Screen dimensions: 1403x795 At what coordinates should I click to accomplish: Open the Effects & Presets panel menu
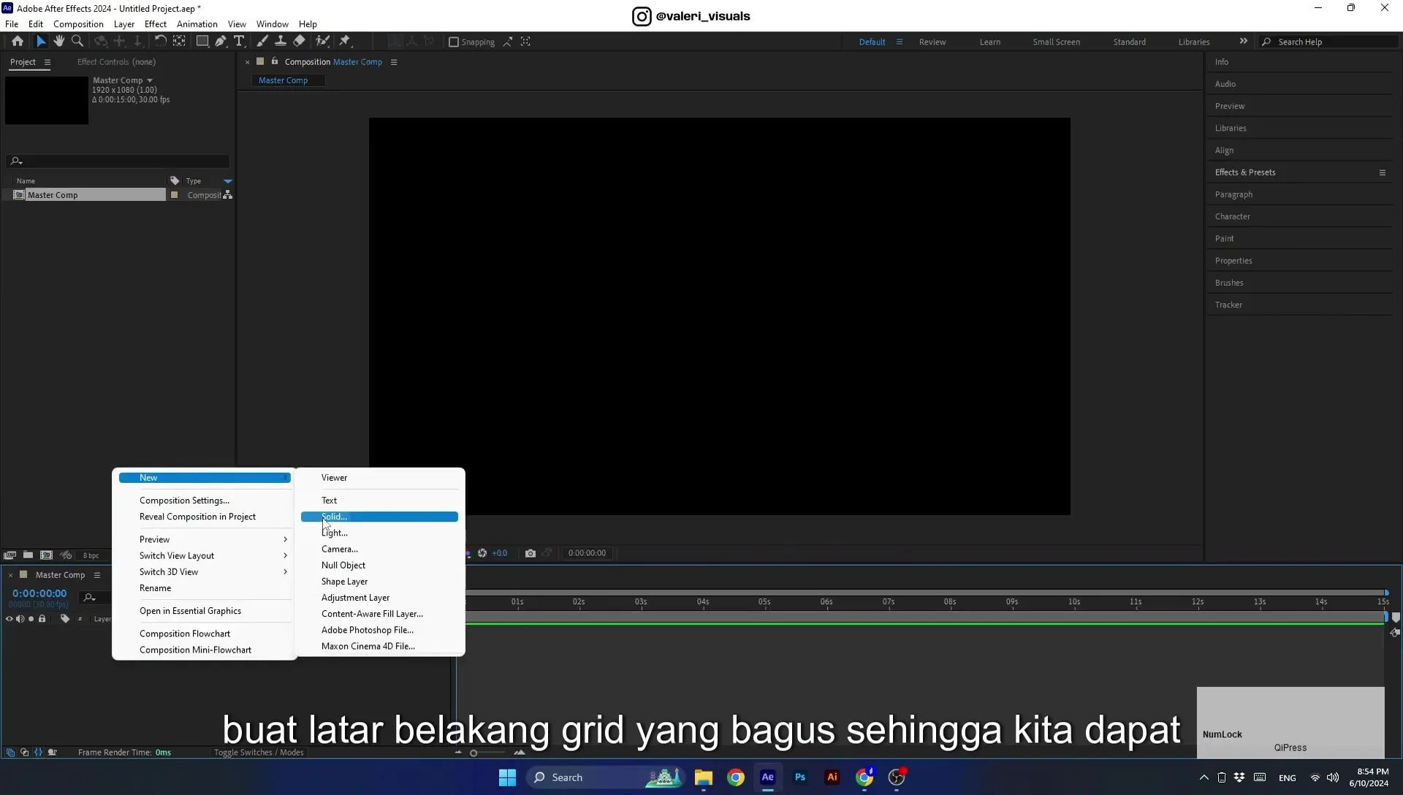tap(1382, 172)
